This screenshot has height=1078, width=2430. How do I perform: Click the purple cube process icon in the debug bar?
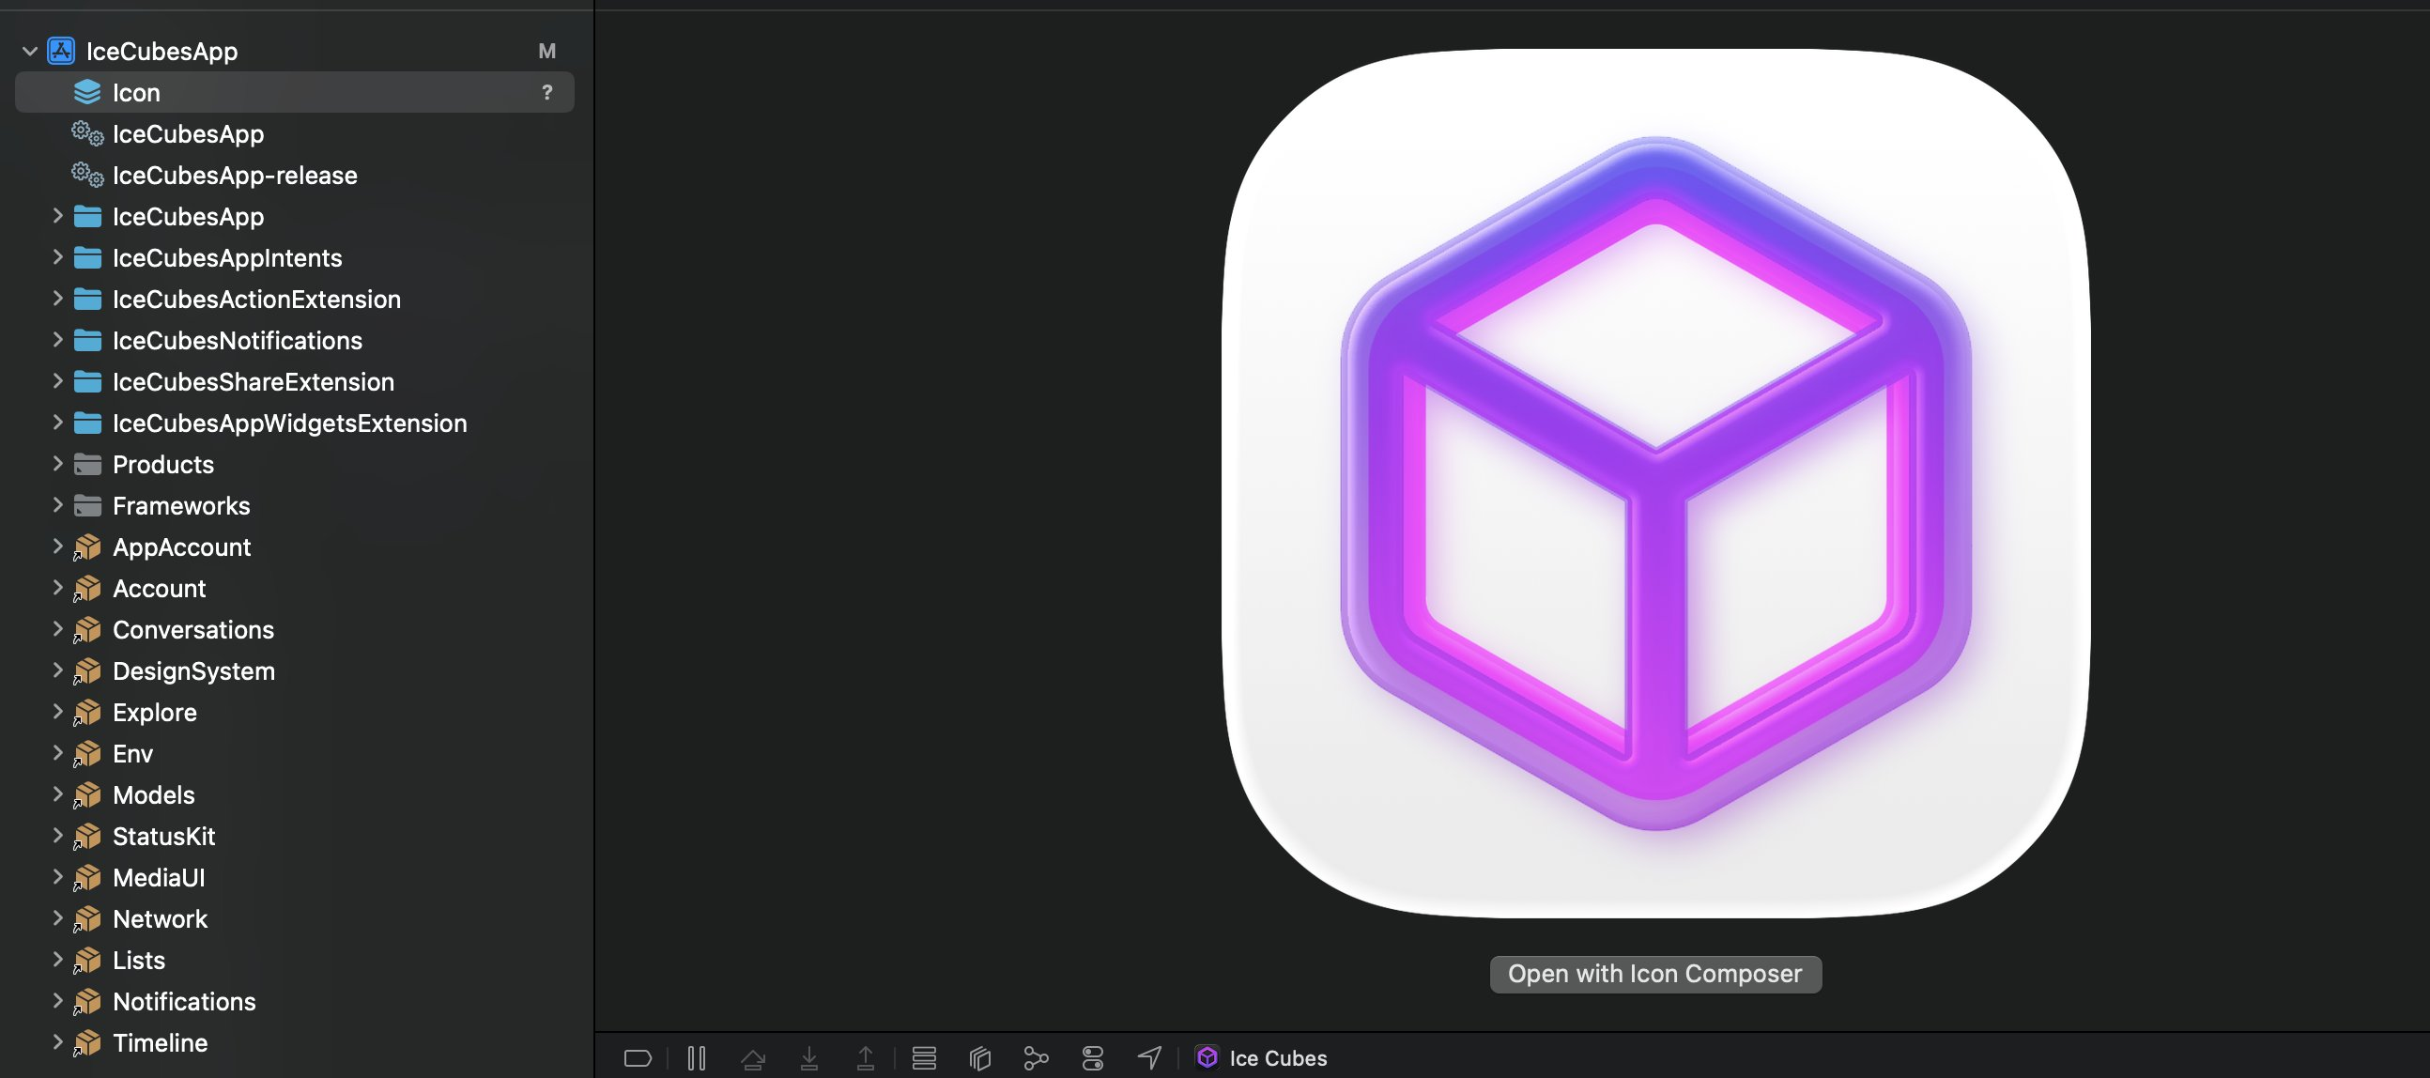point(1207,1057)
